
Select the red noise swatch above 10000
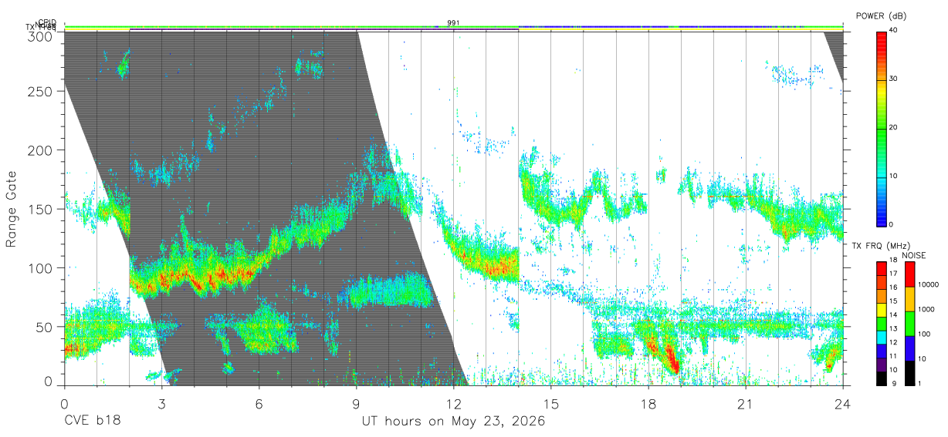[909, 274]
